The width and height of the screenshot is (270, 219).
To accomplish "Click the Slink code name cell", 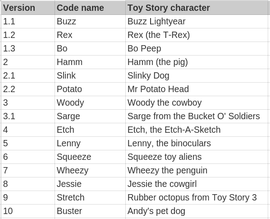I will (90, 75).
